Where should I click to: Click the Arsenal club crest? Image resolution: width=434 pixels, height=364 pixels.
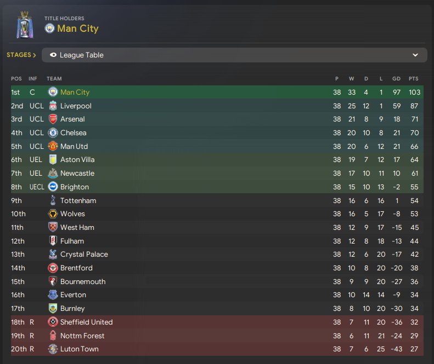point(53,119)
